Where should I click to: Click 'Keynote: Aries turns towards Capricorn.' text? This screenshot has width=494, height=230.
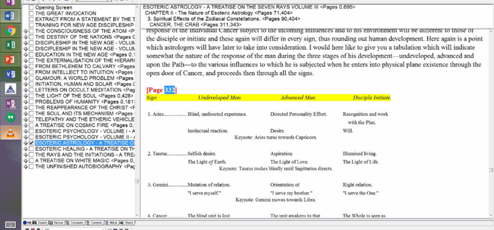point(276,137)
